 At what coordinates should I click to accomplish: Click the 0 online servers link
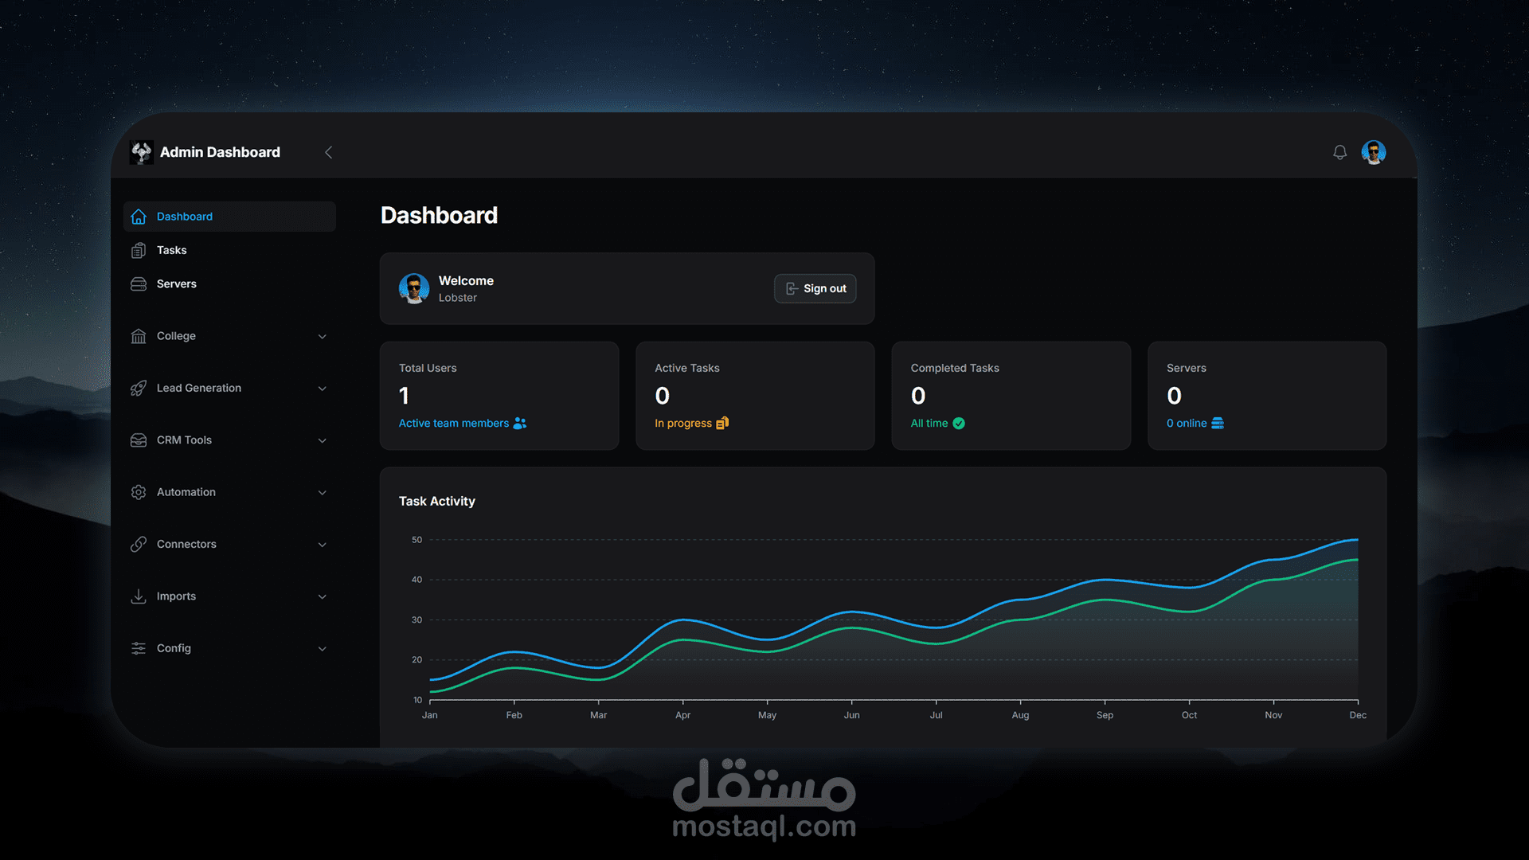coord(1187,424)
